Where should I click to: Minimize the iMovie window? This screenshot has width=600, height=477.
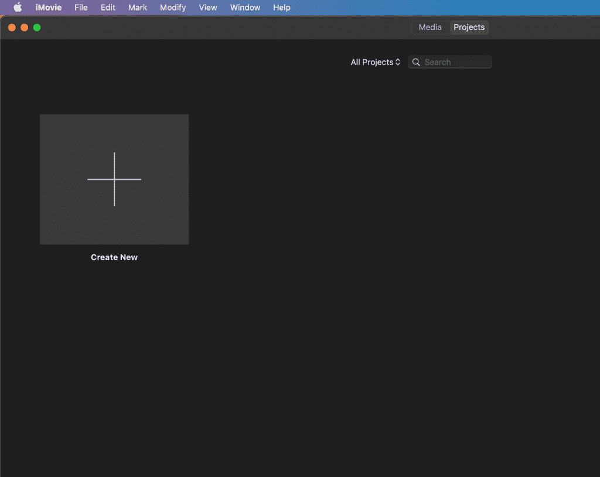pyautogui.click(x=25, y=28)
